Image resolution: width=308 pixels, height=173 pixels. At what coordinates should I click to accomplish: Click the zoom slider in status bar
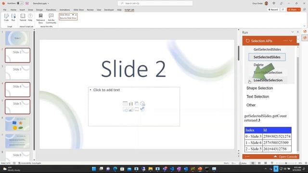point(286,163)
